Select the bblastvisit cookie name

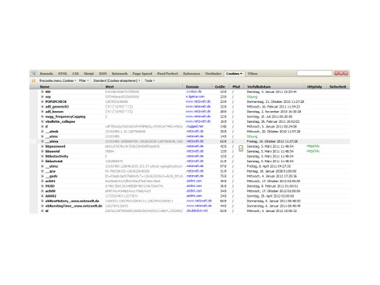coord(54,161)
